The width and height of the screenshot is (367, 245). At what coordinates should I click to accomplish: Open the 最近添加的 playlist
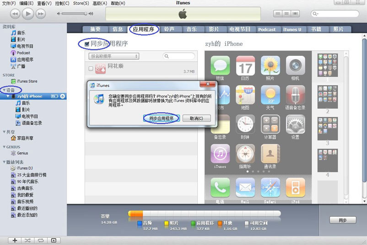pos(24,215)
